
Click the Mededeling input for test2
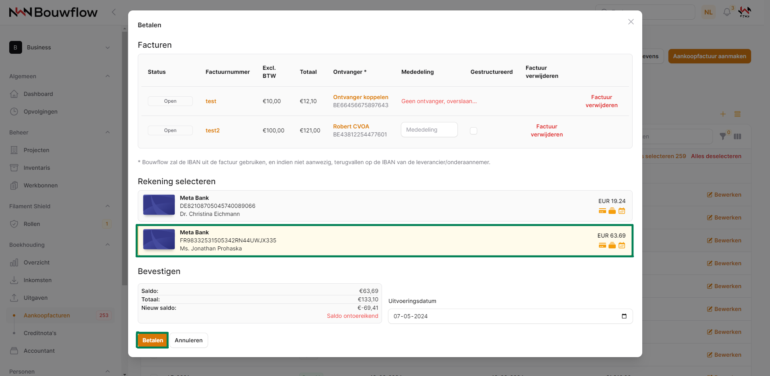click(429, 130)
